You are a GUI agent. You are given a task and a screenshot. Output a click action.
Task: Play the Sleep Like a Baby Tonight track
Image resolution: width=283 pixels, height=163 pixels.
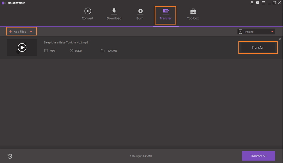[22, 48]
